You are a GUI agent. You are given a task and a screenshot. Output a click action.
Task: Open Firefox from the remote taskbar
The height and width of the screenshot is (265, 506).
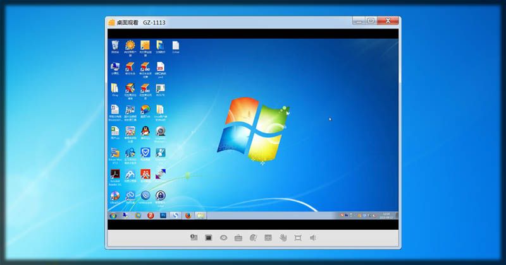(188, 215)
